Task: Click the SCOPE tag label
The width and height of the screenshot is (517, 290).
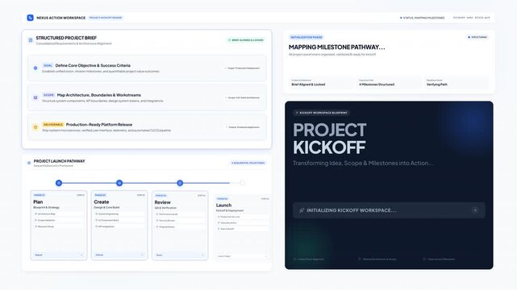Action: (x=48, y=95)
